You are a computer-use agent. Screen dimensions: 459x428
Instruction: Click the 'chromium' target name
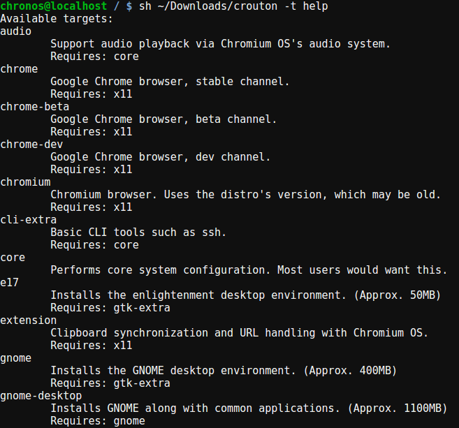pyautogui.click(x=25, y=182)
